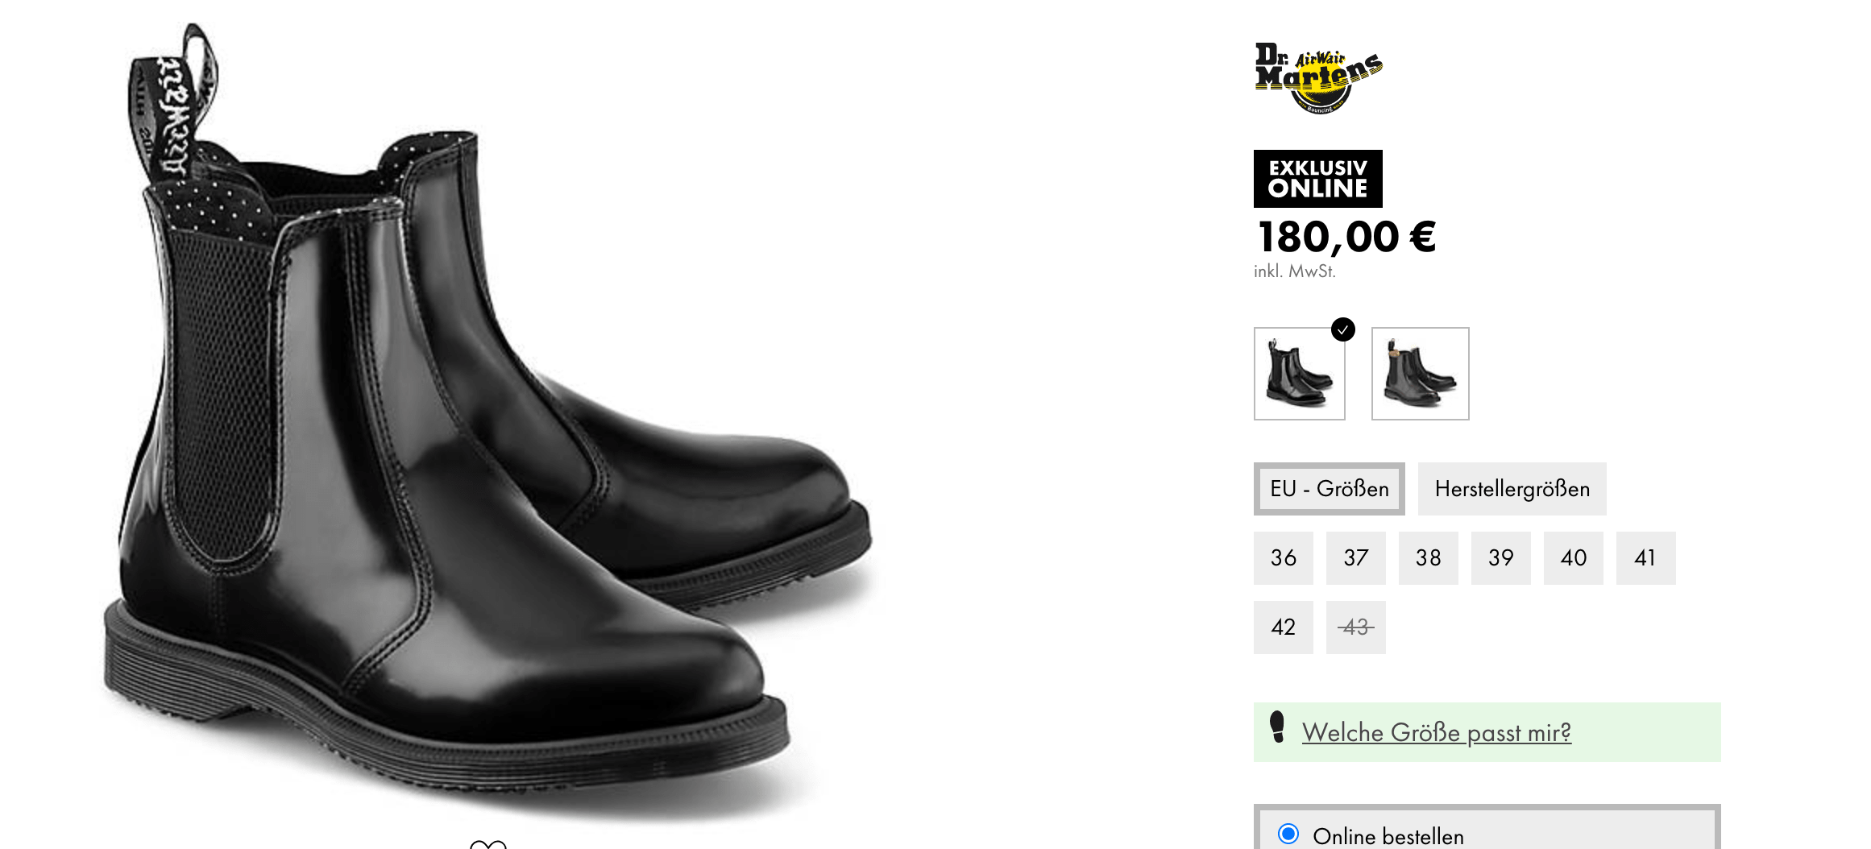Screen dimensions: 1871x849
Task: Select the second matte boot variant thumbnail
Action: (x=1421, y=374)
